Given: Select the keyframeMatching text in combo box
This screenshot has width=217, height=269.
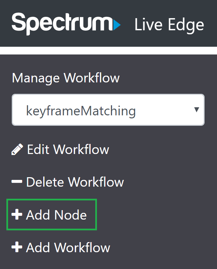Looking at the screenshot, I should (81, 111).
